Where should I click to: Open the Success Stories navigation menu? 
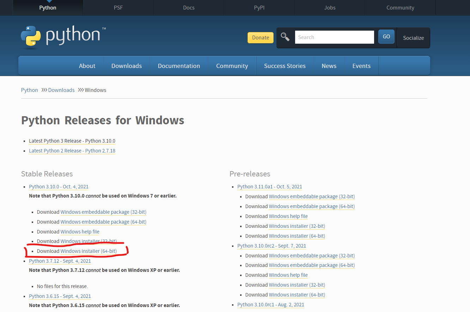285,66
